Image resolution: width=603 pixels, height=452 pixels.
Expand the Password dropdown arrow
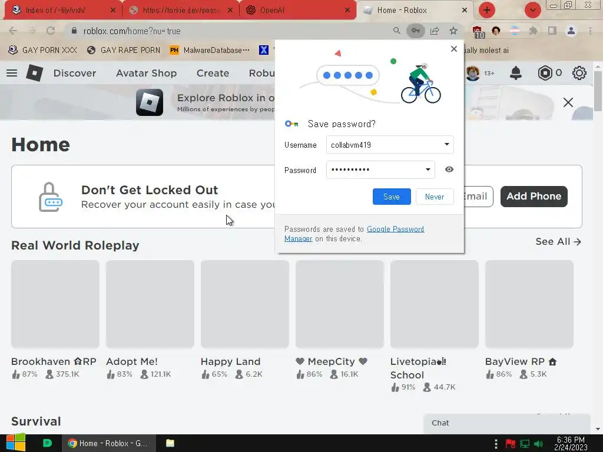428,169
